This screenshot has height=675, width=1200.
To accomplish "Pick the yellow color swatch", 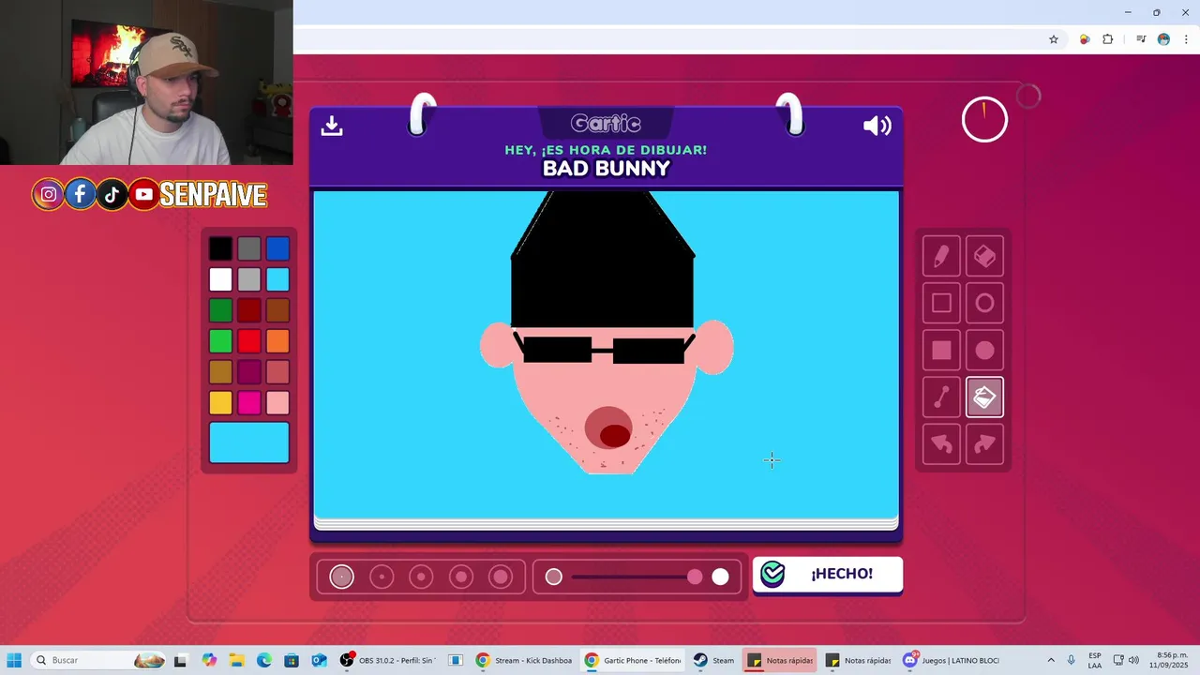I will tap(220, 403).
